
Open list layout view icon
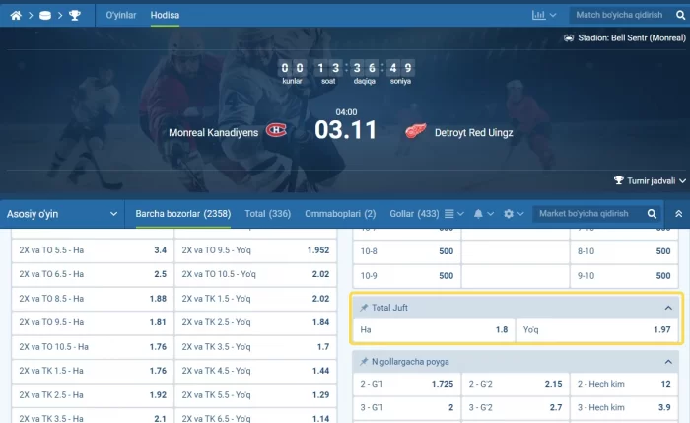[x=448, y=214]
